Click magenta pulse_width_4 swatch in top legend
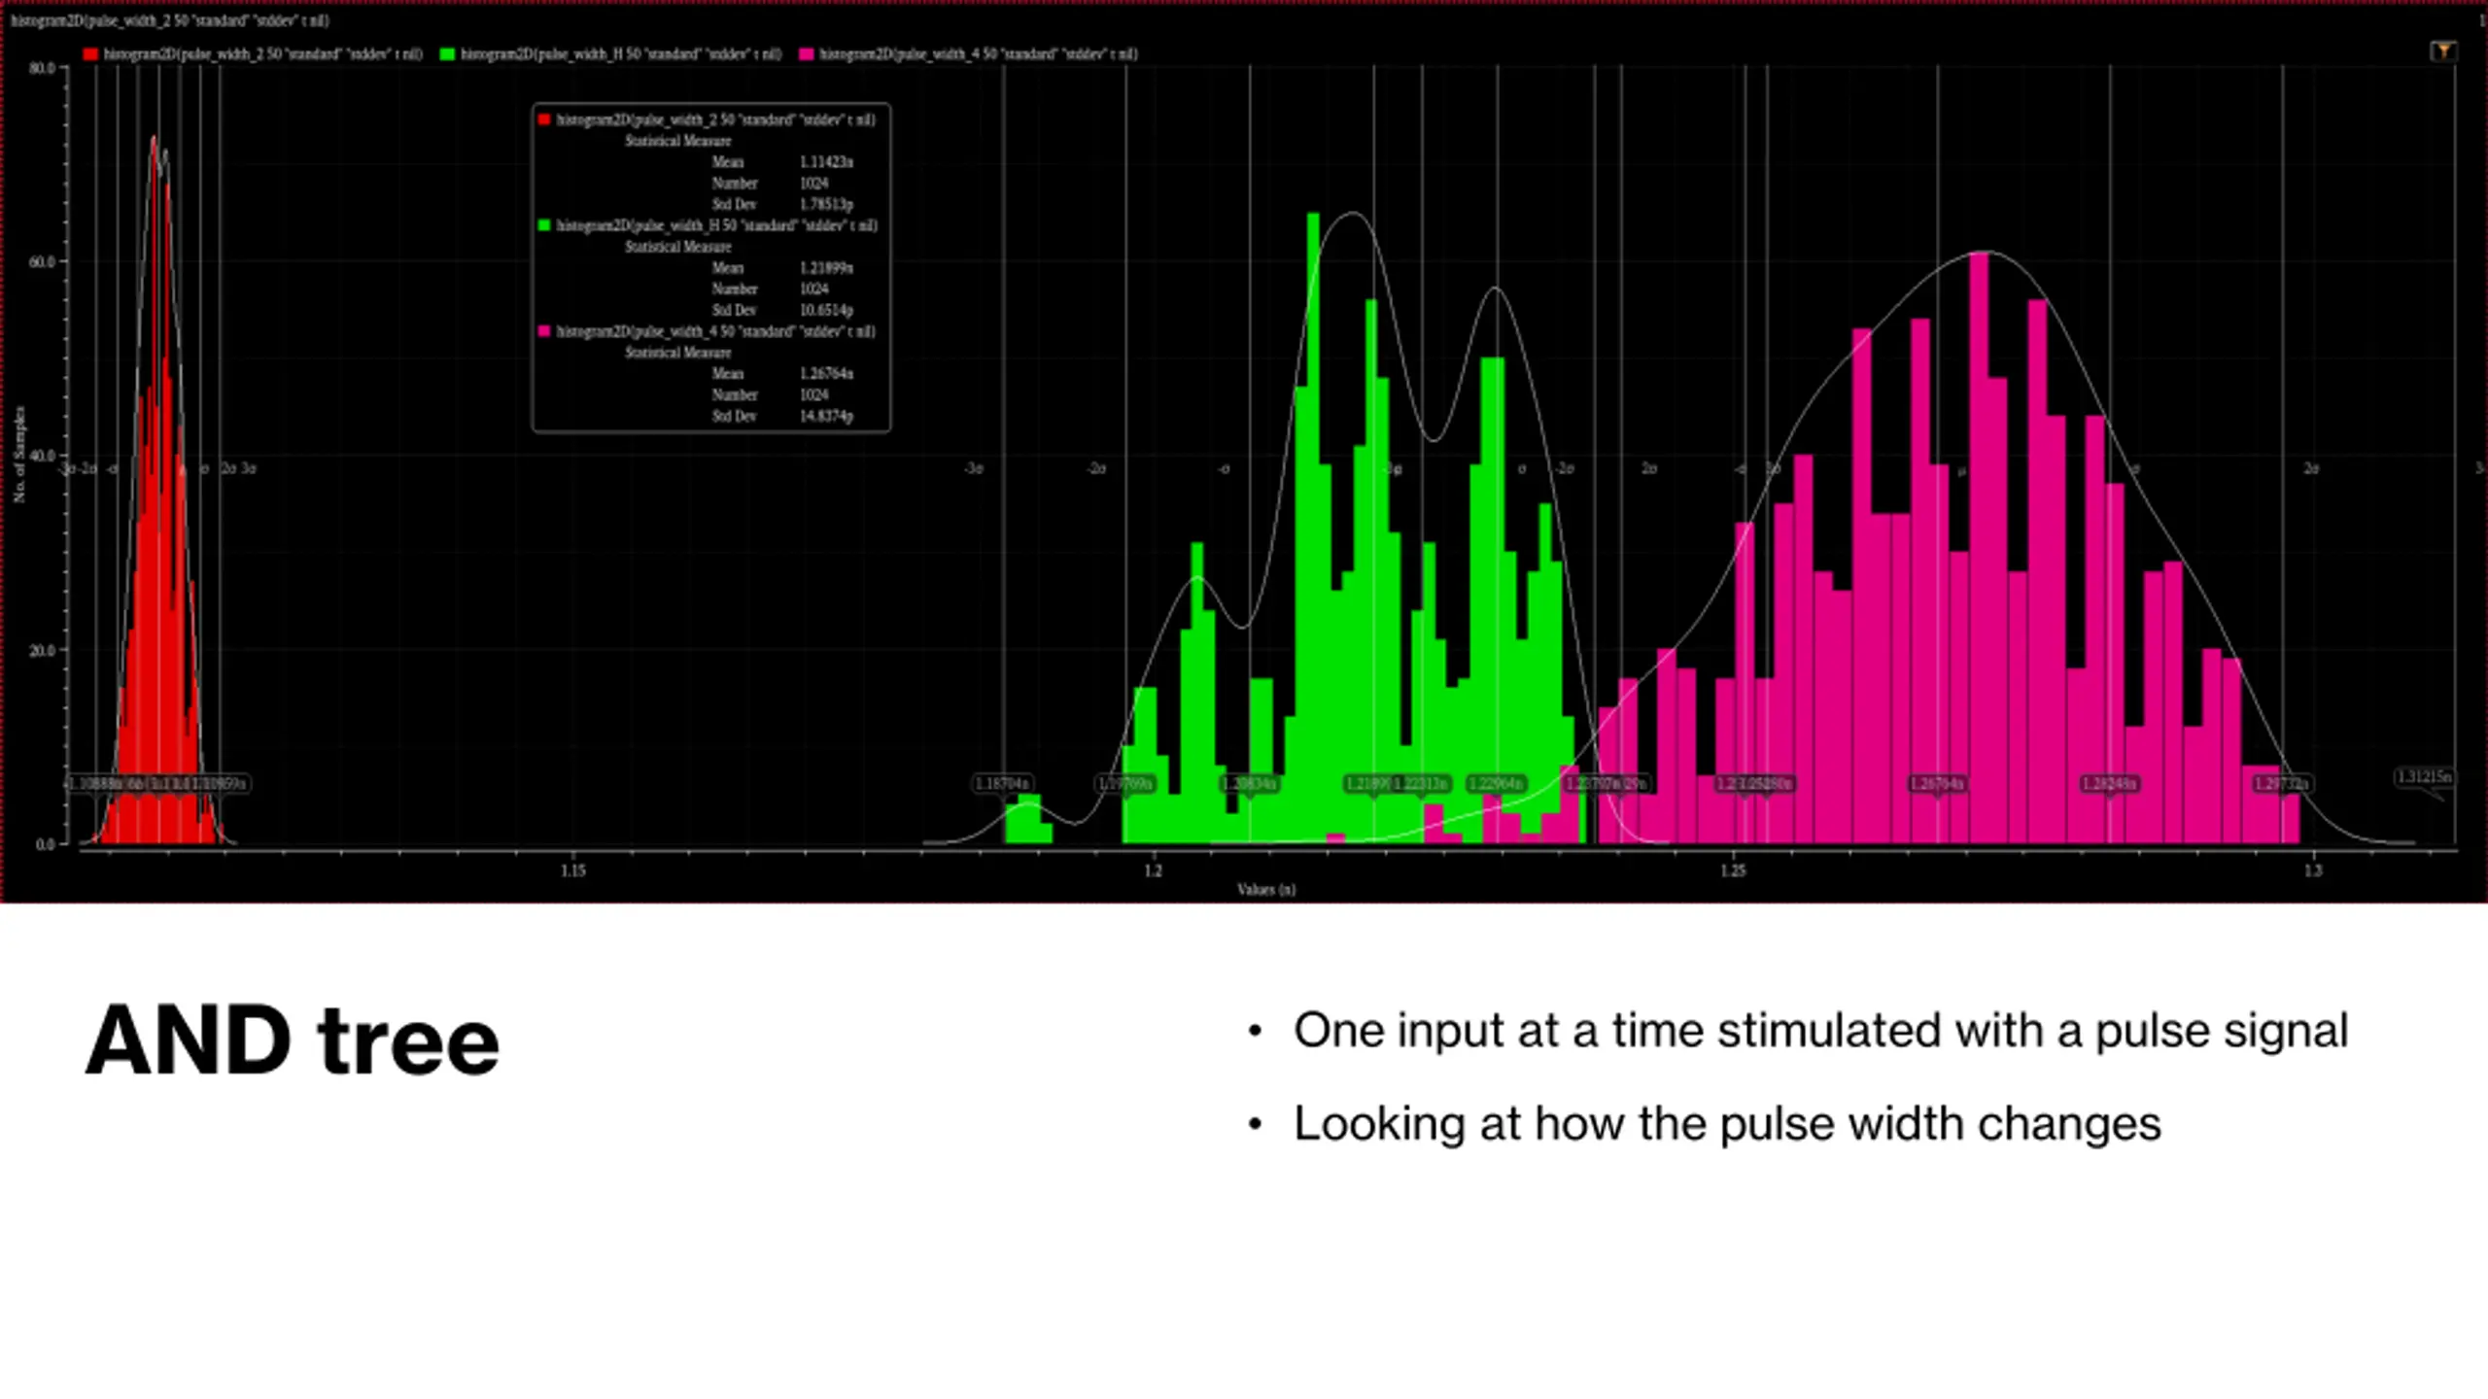The image size is (2488, 1399). pyautogui.click(x=806, y=54)
